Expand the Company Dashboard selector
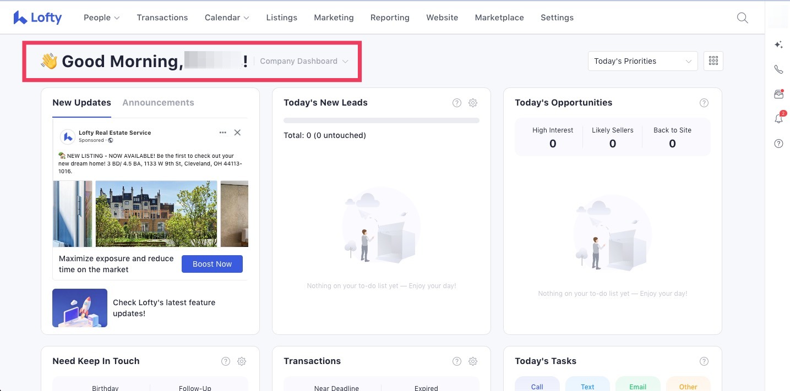The width and height of the screenshot is (790, 391). [304, 61]
